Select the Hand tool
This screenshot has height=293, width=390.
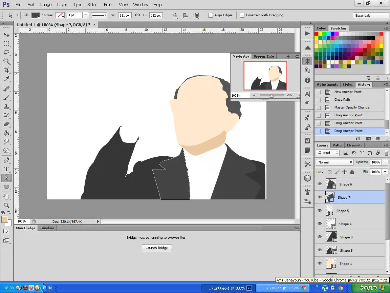(x=6, y=196)
